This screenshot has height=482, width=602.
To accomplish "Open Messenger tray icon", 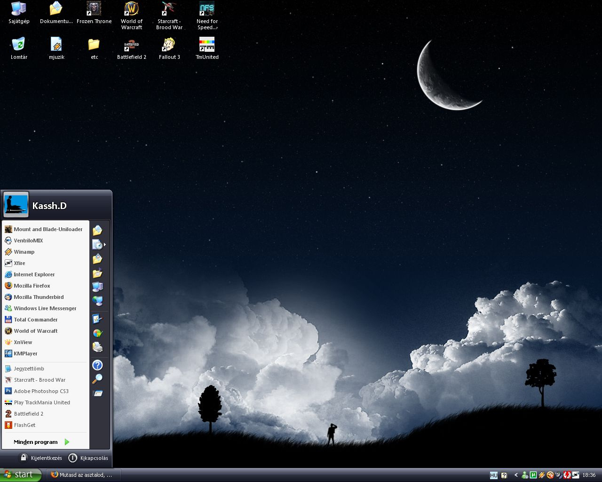I will (525, 475).
